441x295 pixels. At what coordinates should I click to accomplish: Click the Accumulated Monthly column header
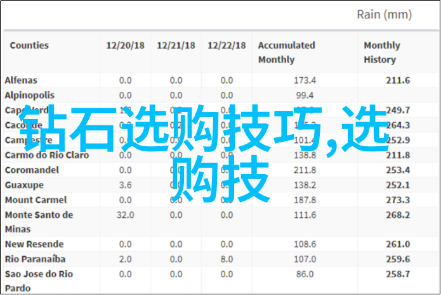pyautogui.click(x=286, y=52)
